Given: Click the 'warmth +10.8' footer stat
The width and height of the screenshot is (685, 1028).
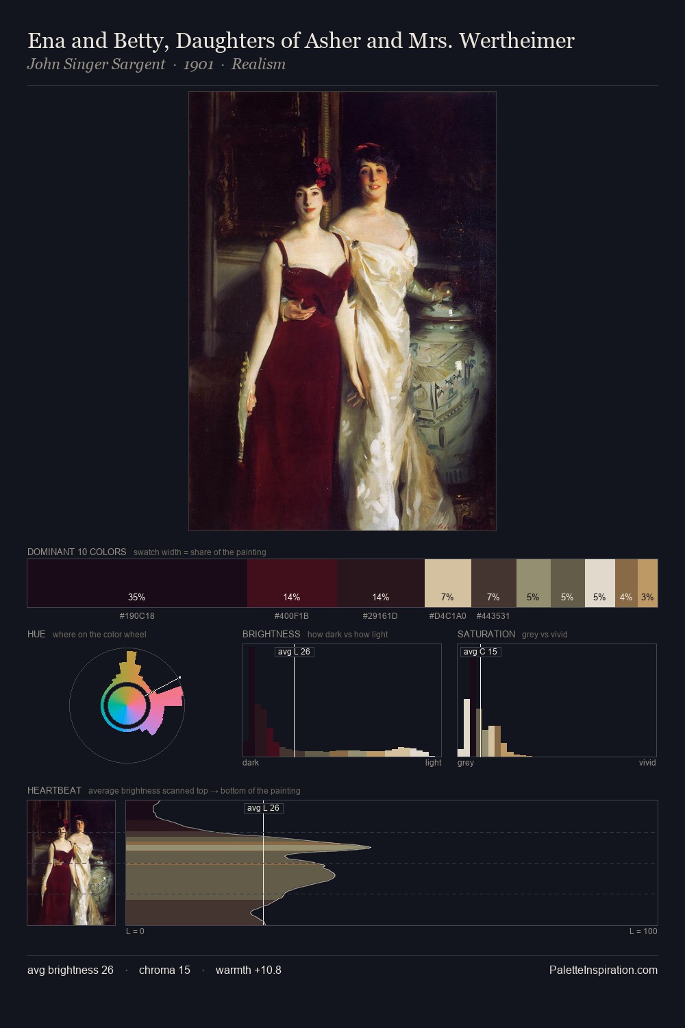Looking at the screenshot, I should pyautogui.click(x=249, y=970).
